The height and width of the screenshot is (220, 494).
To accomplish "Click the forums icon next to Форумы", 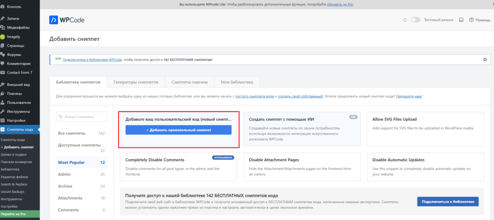I will (x=2, y=54).
